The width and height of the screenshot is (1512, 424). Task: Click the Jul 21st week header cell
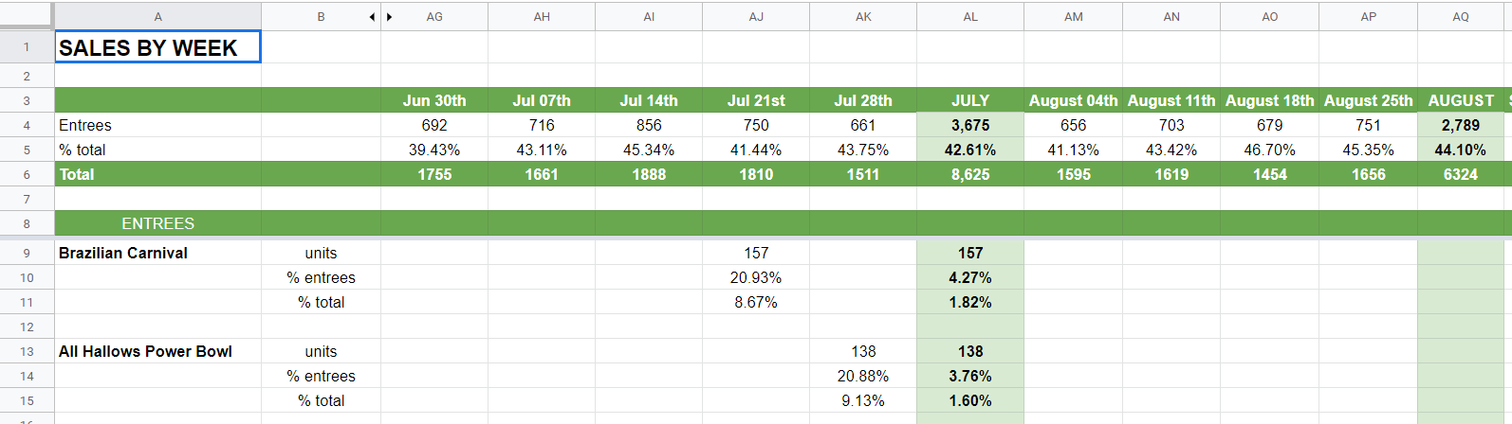tap(756, 100)
